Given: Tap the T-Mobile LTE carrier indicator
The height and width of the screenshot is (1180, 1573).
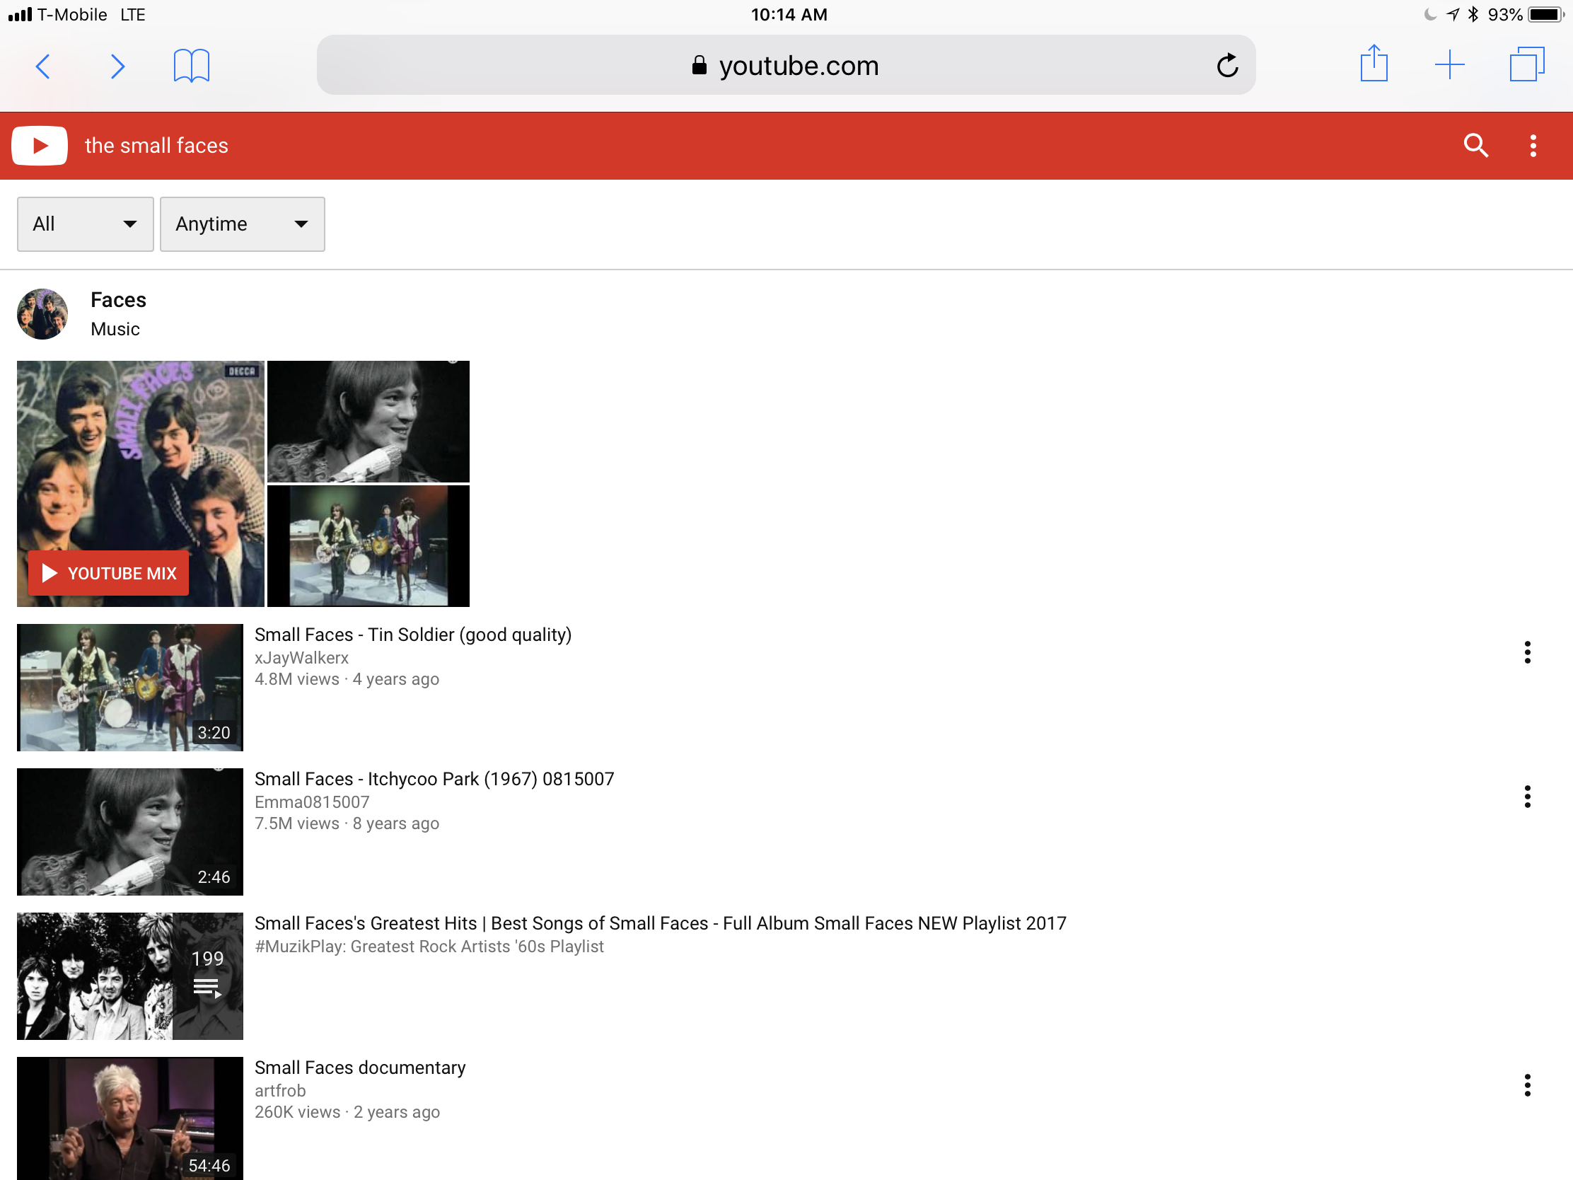Looking at the screenshot, I should [77, 14].
